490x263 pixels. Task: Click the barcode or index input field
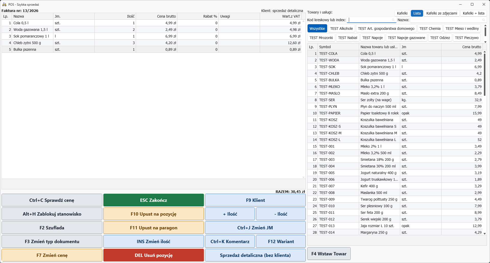tap(371, 20)
